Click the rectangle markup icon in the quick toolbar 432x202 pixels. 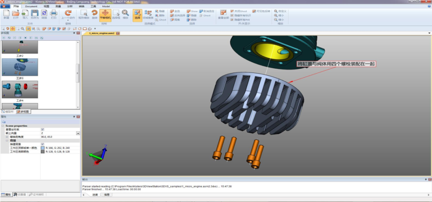pyautogui.click(x=85, y=29)
